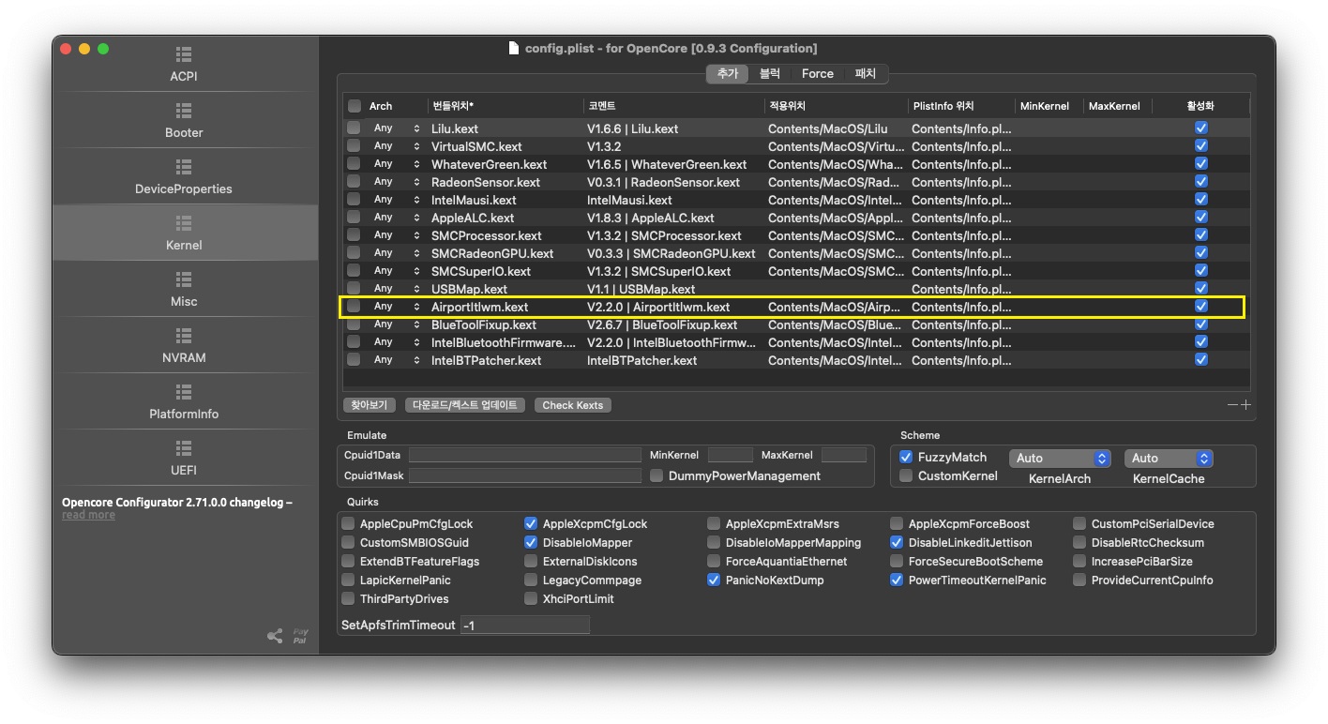Select the IntelMausi.kext bundle name
Viewport: 1328px width, 724px height.
tap(474, 200)
